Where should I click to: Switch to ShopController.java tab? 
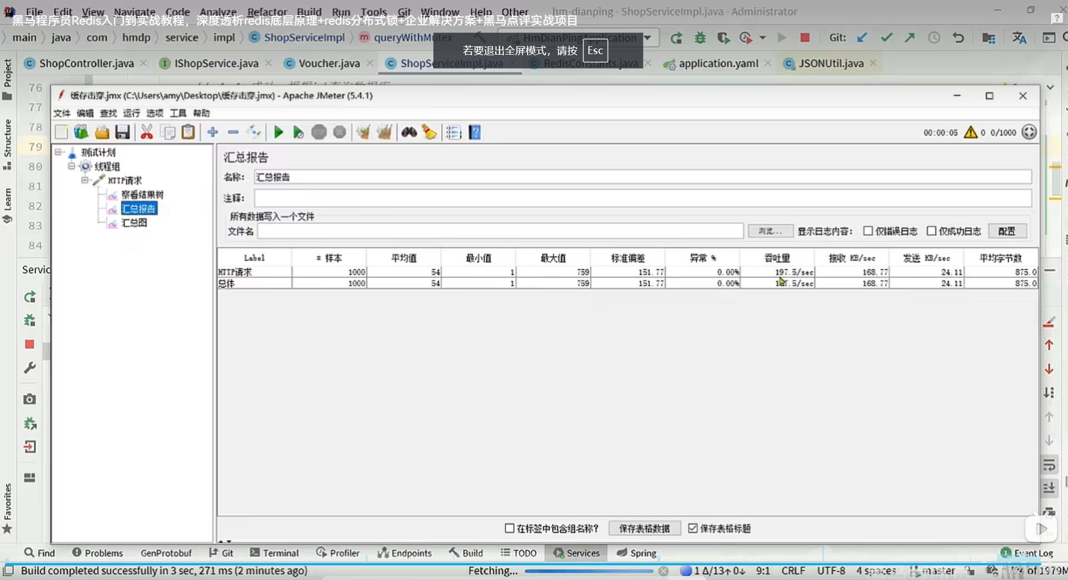click(86, 63)
